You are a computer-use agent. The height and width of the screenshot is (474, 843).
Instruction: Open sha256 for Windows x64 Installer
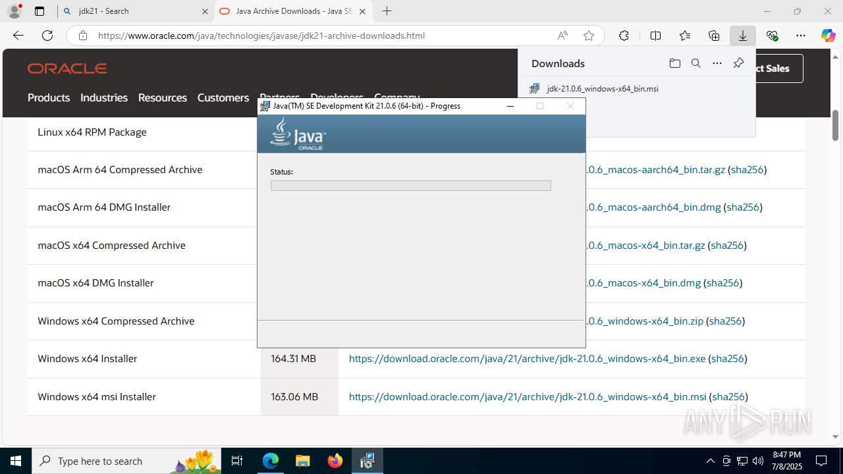(727, 358)
